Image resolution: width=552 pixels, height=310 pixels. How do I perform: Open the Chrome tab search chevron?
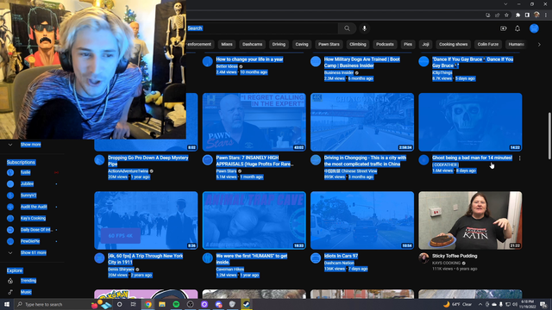click(506, 4)
